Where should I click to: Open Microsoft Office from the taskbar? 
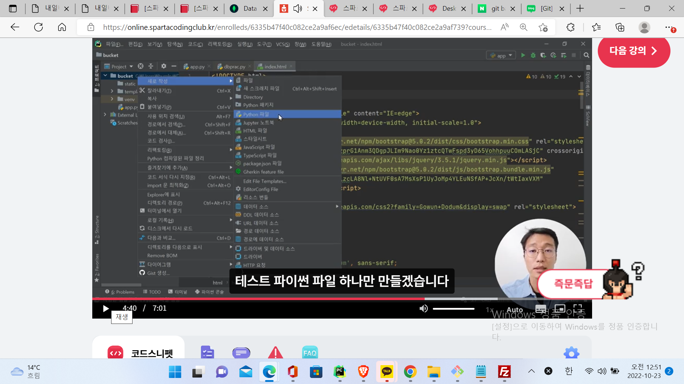[x=292, y=372]
